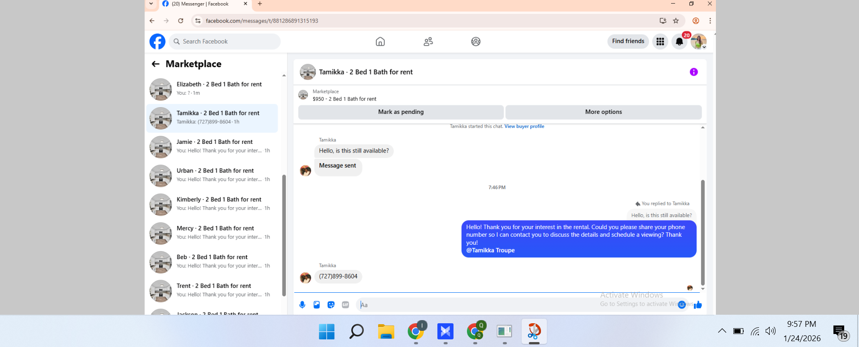Open Chrome three-dot menu
The height and width of the screenshot is (347, 859).
pos(710,21)
